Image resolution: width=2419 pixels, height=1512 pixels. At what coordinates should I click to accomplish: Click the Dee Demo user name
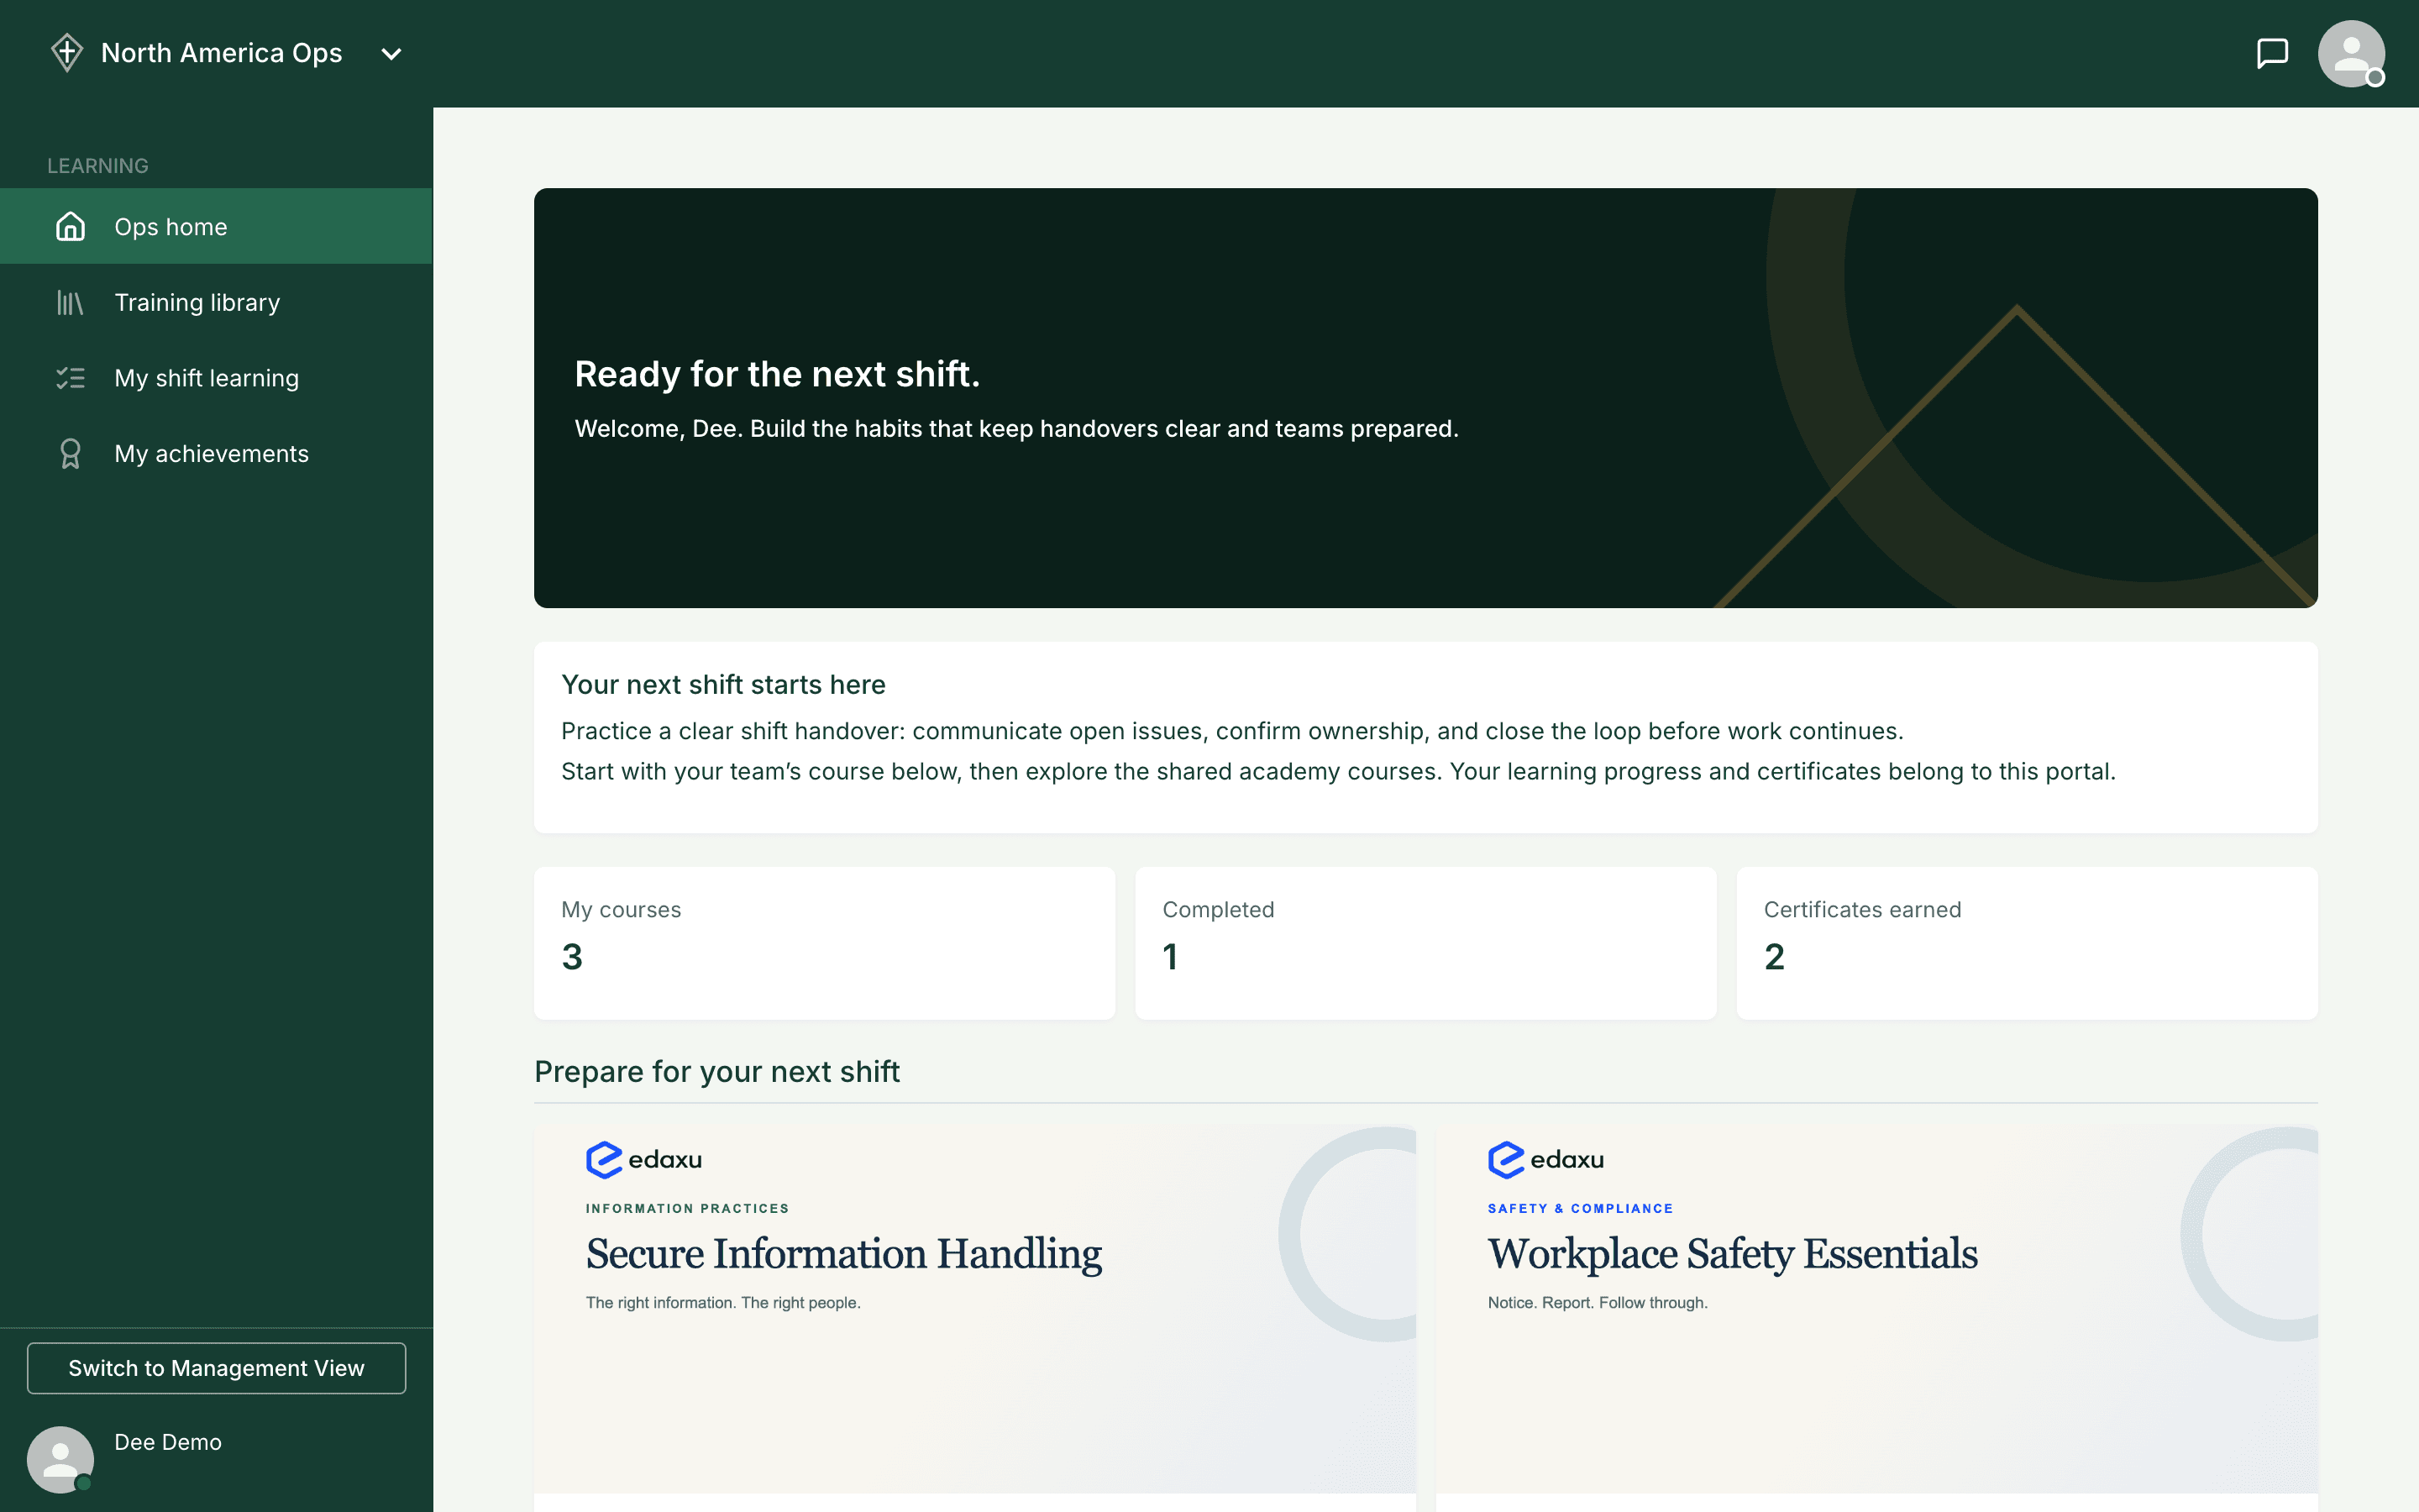point(168,1442)
